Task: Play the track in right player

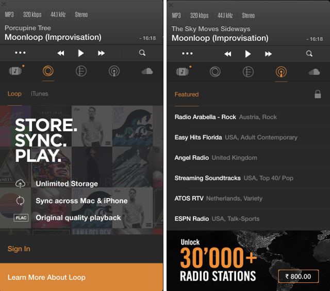Action: (x=247, y=54)
